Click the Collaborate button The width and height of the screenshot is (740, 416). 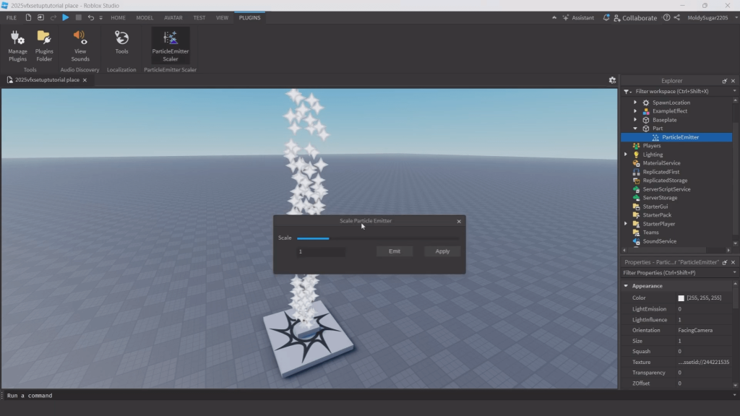[x=635, y=18]
